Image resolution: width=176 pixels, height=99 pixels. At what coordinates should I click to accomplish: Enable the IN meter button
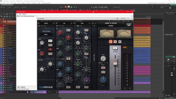(x=111, y=42)
